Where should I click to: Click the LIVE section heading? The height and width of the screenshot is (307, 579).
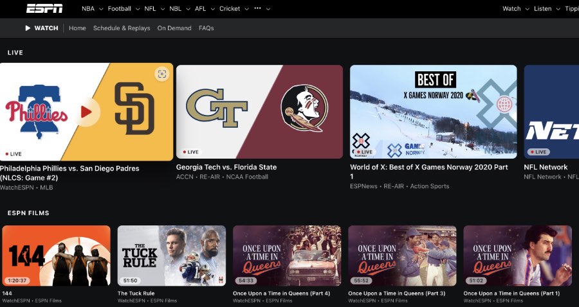tap(15, 53)
